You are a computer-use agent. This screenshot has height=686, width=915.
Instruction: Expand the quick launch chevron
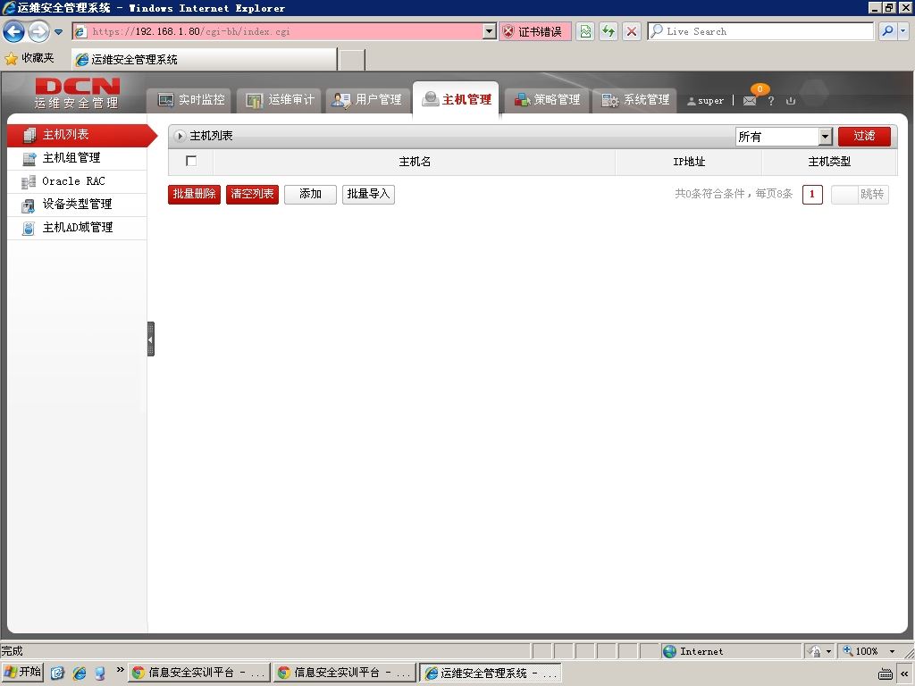point(120,670)
